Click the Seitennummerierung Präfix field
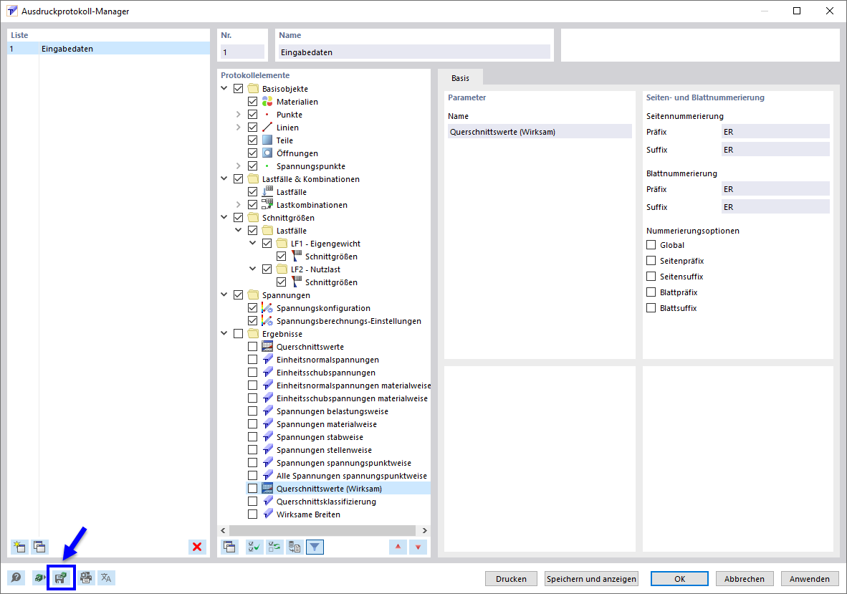847x594 pixels. point(775,132)
